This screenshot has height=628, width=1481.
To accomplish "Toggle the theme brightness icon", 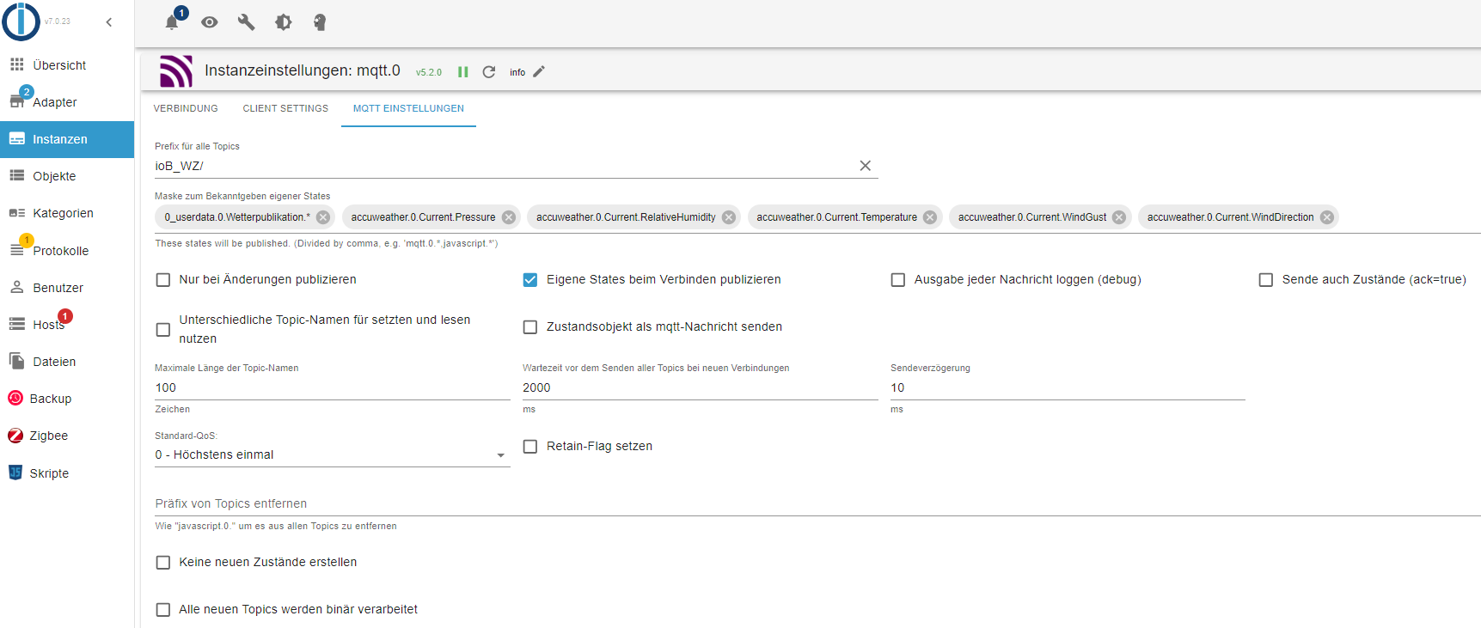I will [283, 22].
